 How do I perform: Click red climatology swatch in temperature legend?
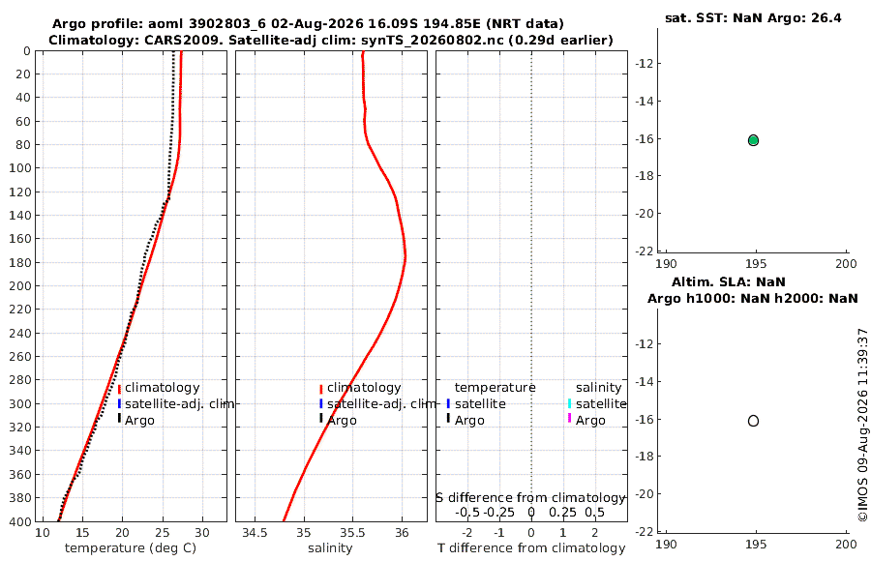click(119, 389)
